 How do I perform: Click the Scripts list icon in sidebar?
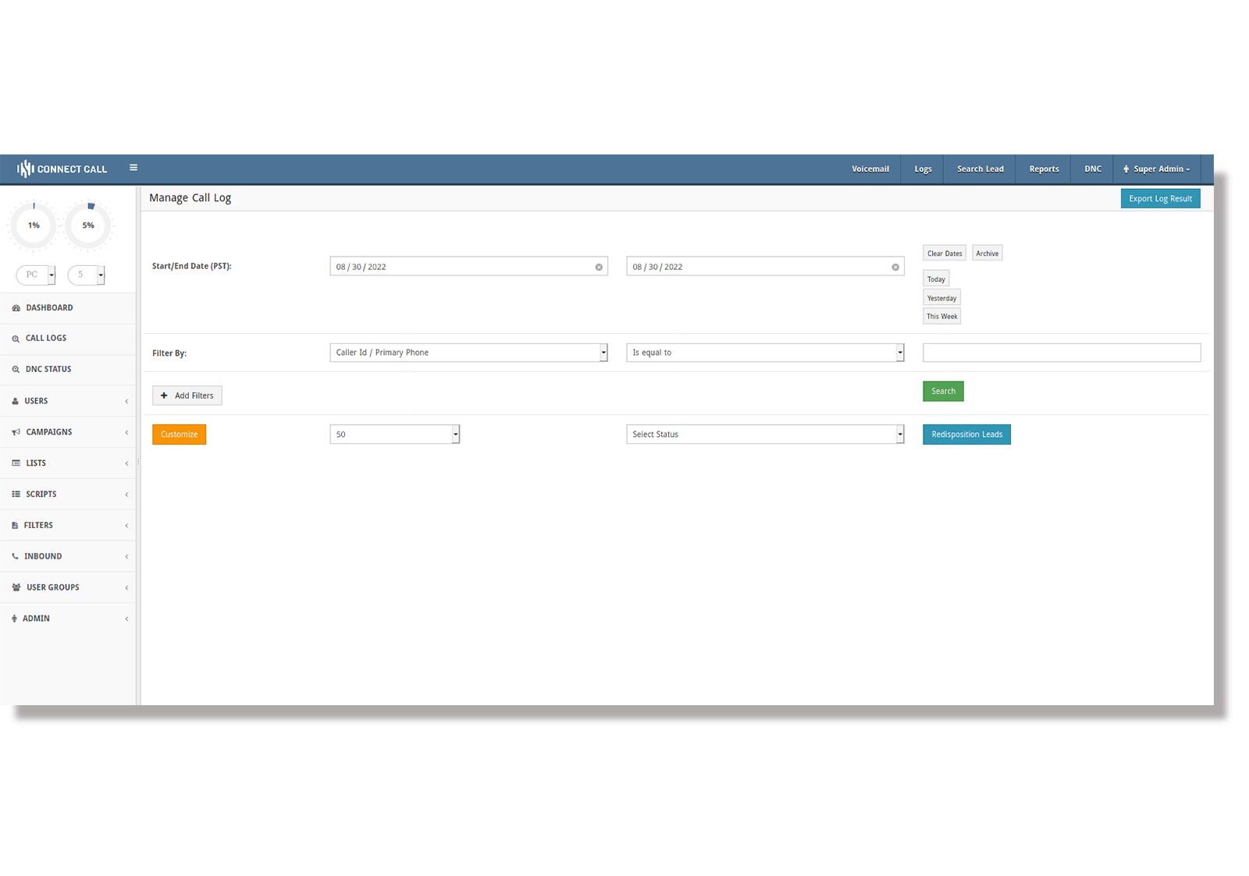point(16,494)
